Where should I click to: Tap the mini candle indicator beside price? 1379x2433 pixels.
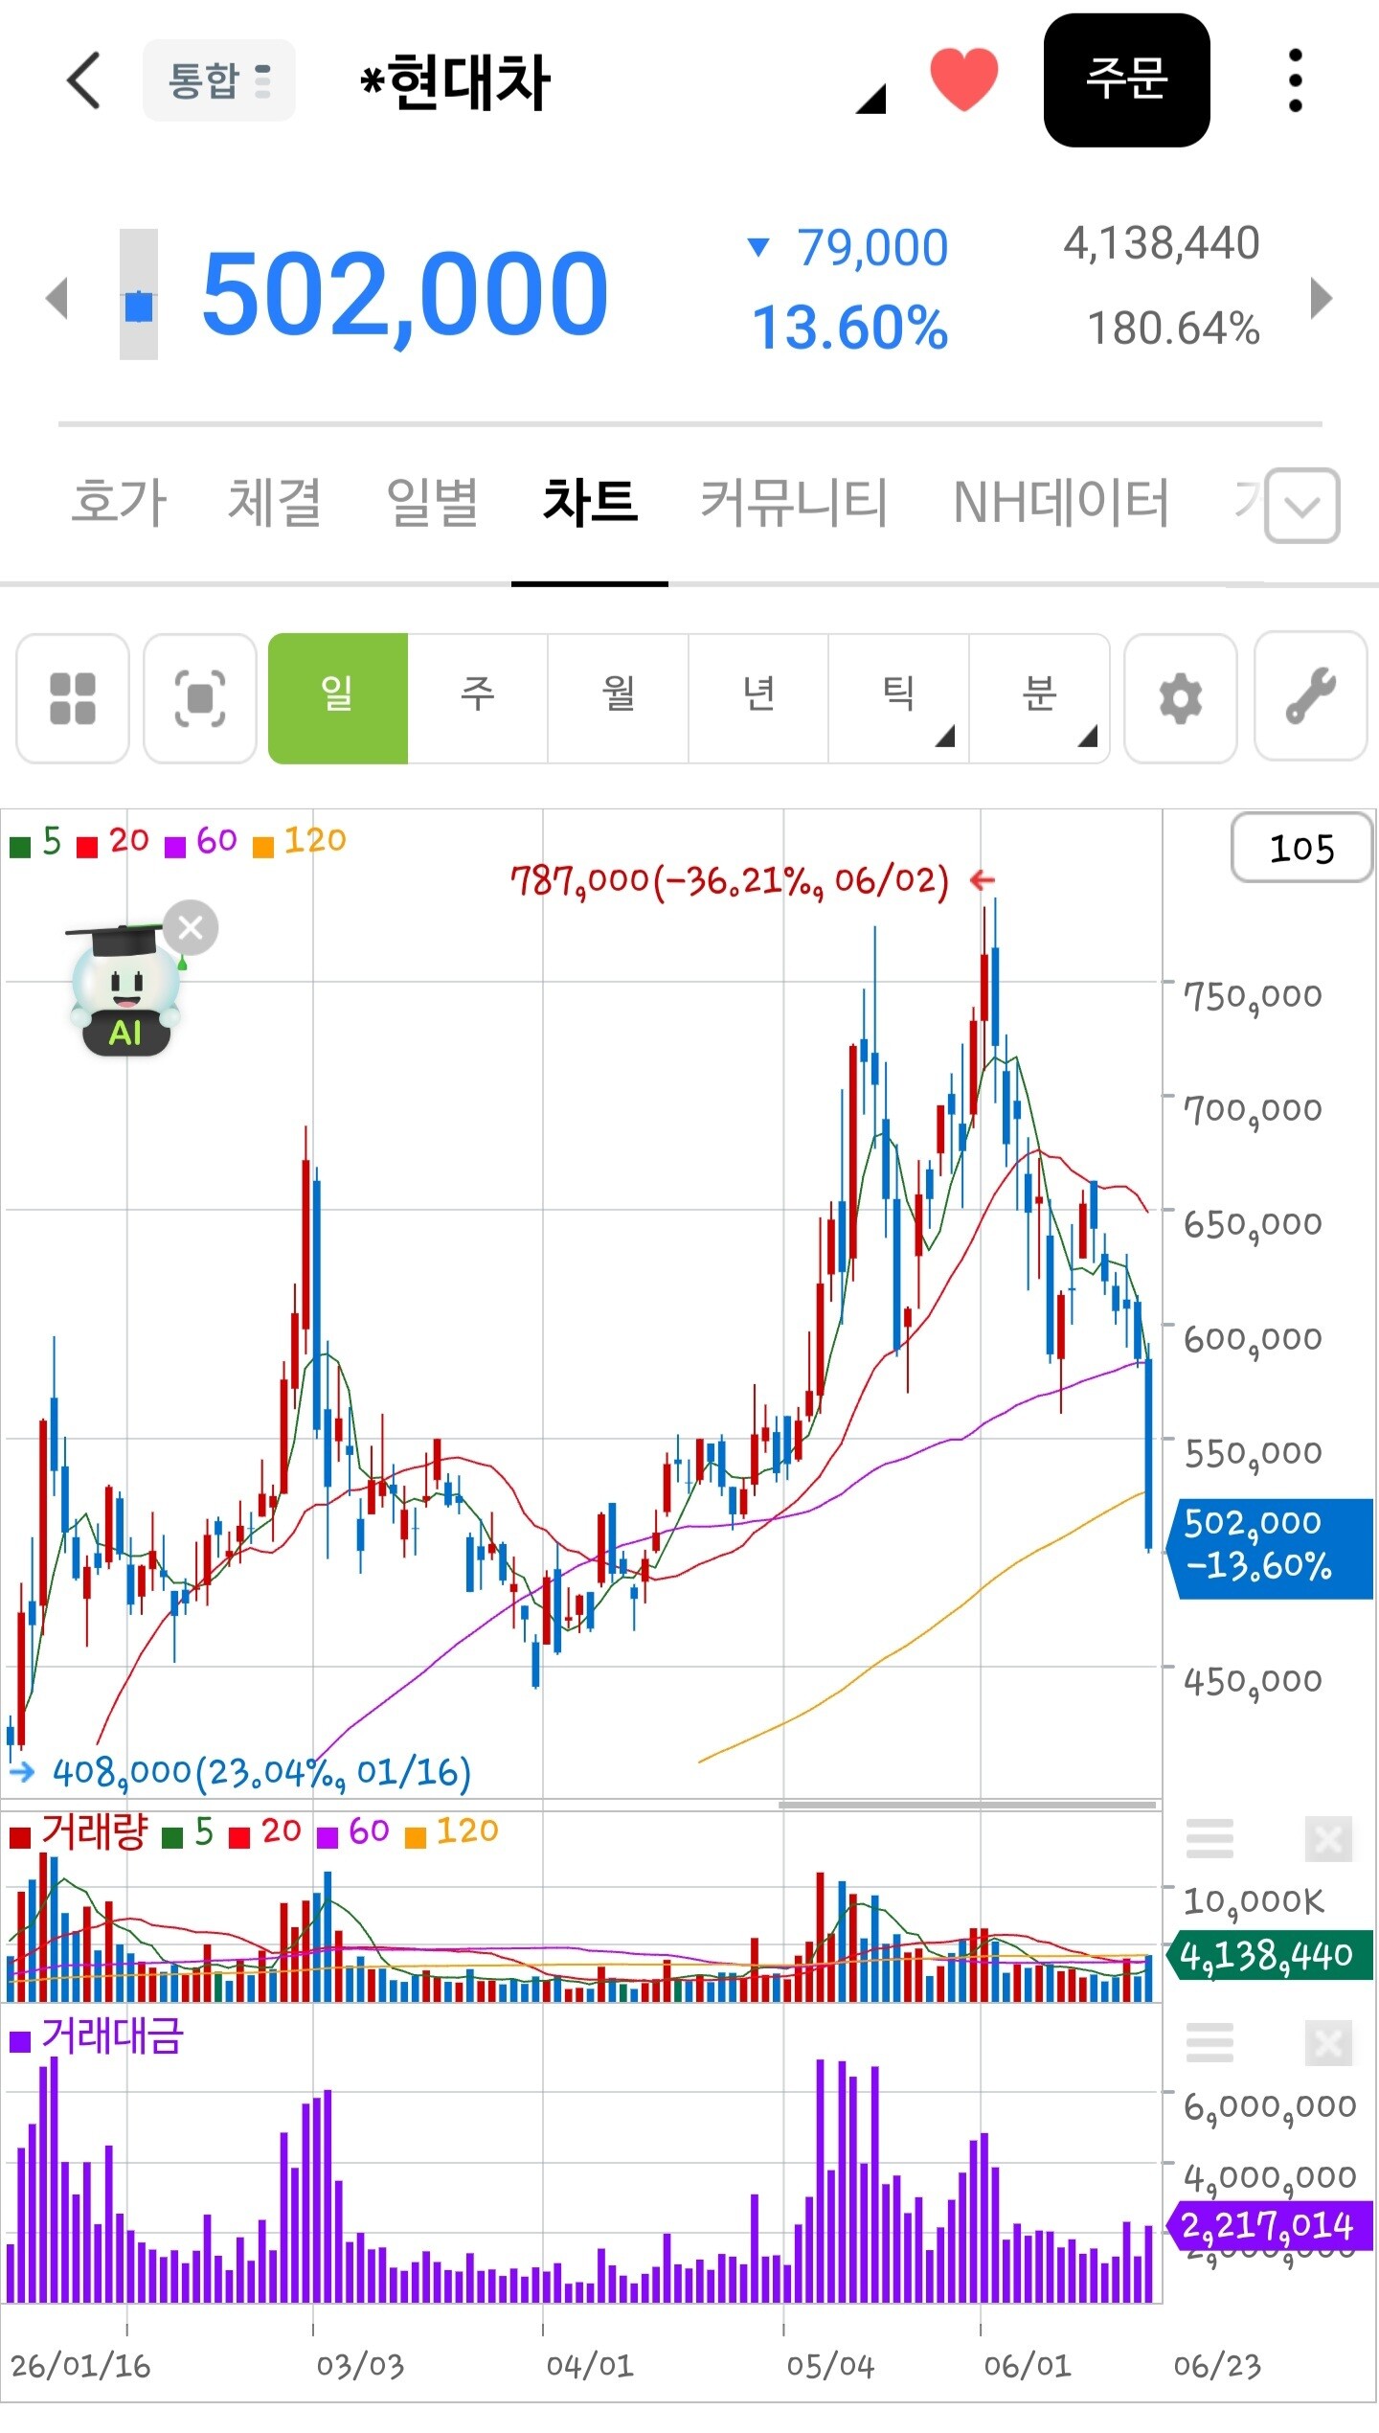[139, 295]
